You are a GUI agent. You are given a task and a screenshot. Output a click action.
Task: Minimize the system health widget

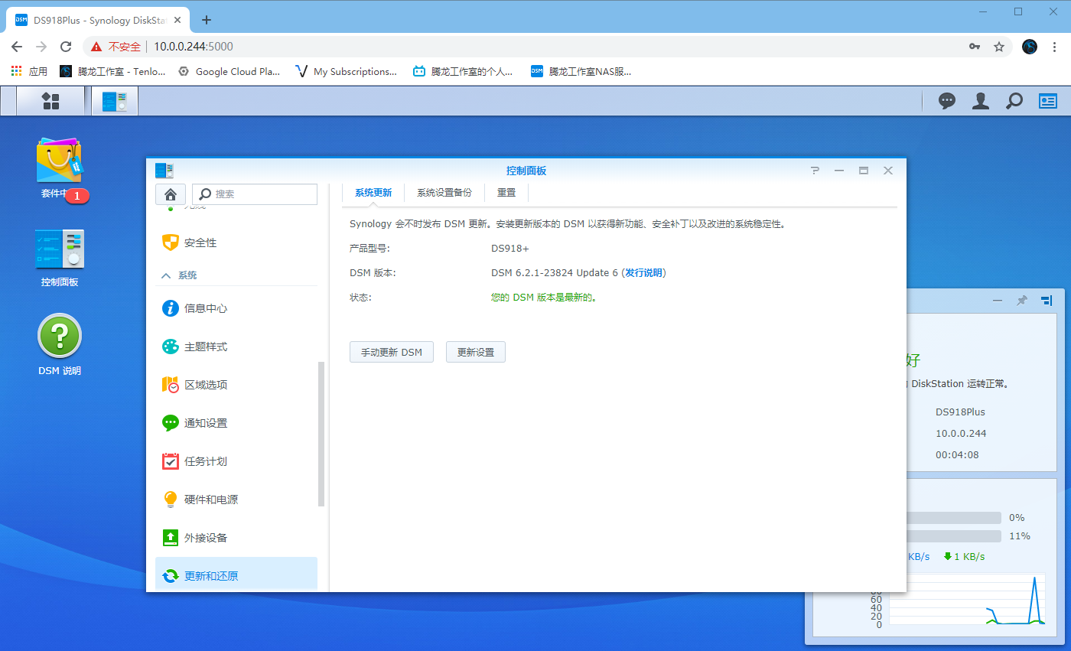coord(998,301)
